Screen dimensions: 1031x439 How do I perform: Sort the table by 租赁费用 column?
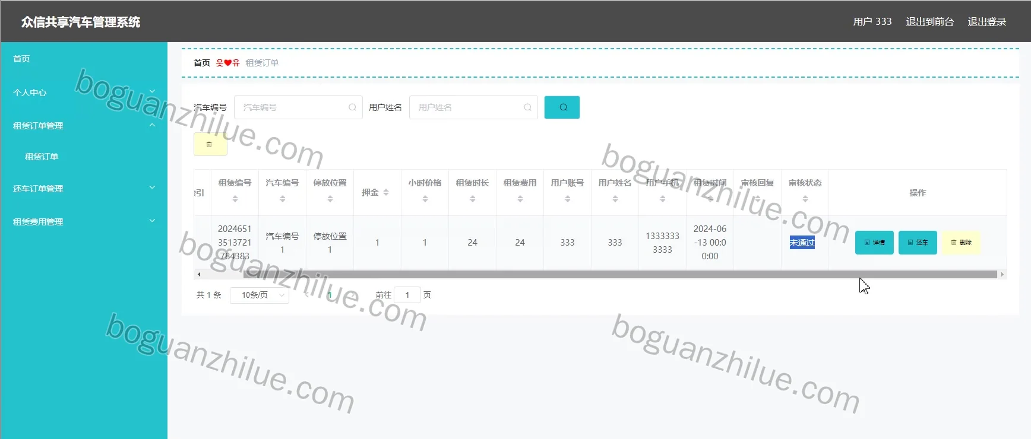pyautogui.click(x=520, y=199)
